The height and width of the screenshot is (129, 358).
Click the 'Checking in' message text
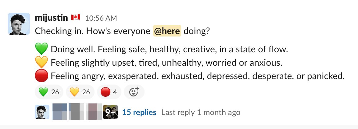pos(91,31)
